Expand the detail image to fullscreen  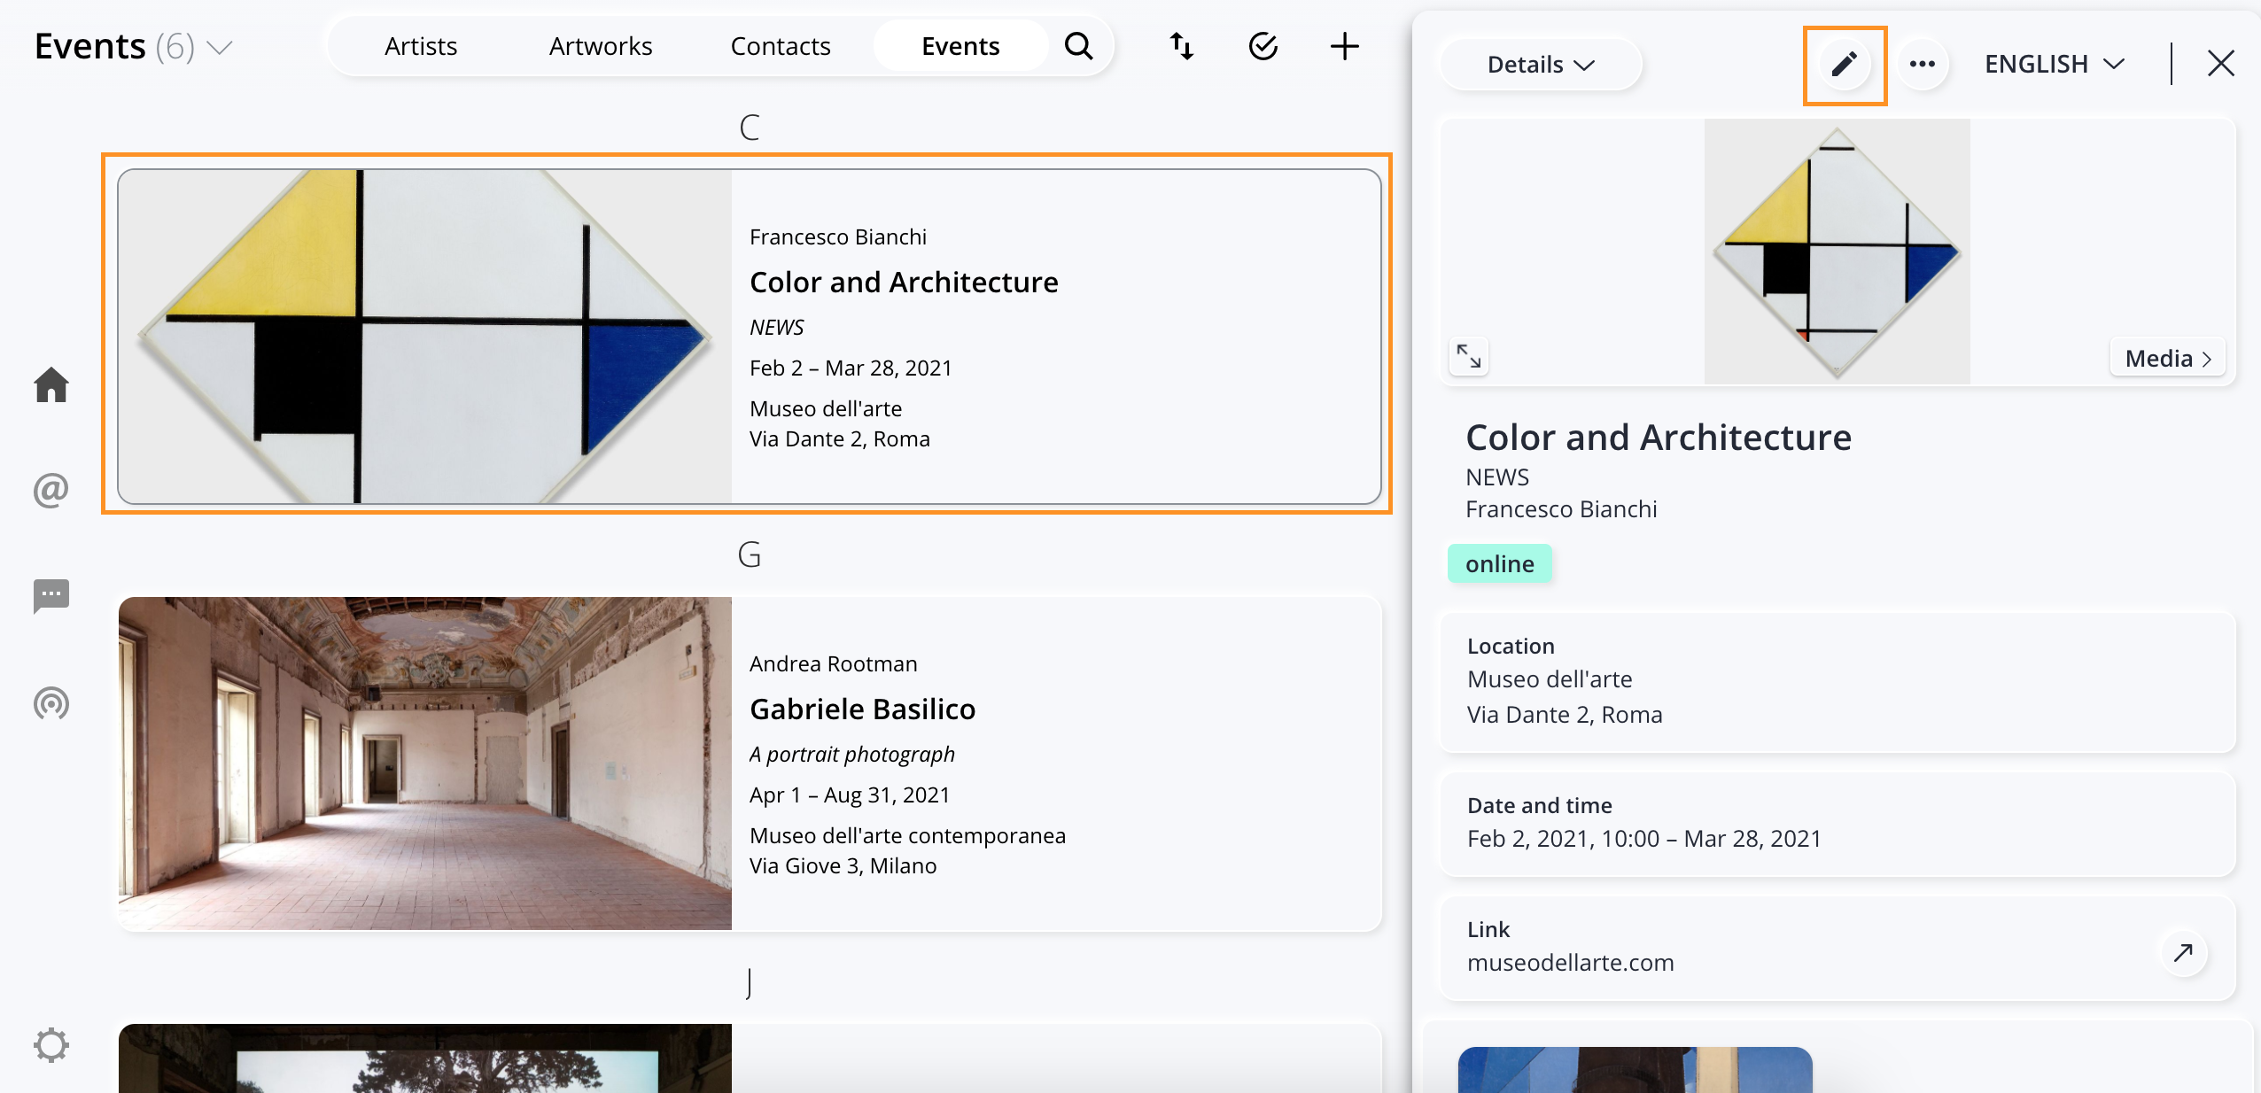coord(1468,356)
